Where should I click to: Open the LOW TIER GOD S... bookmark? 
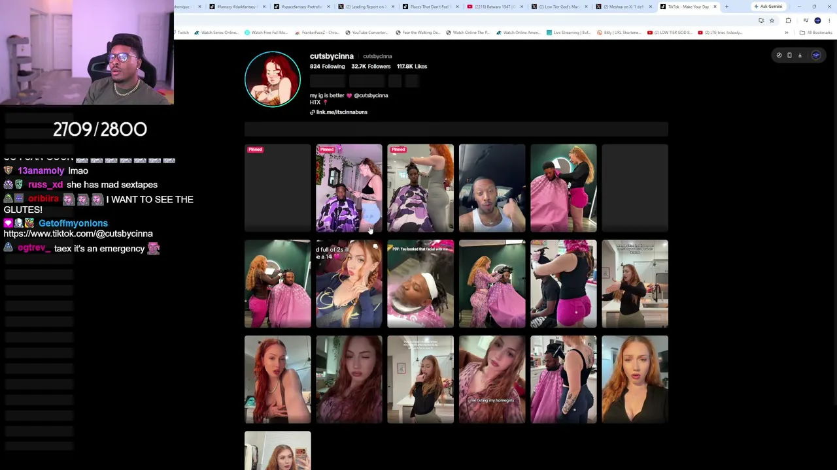[670, 33]
